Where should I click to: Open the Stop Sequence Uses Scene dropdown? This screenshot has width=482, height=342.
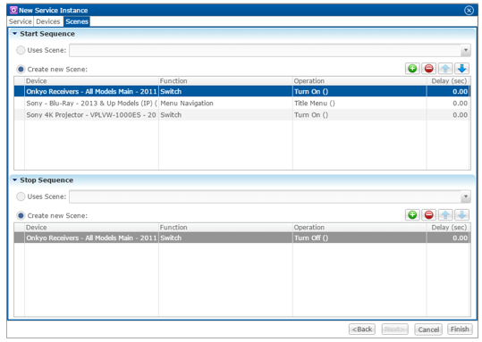click(466, 196)
